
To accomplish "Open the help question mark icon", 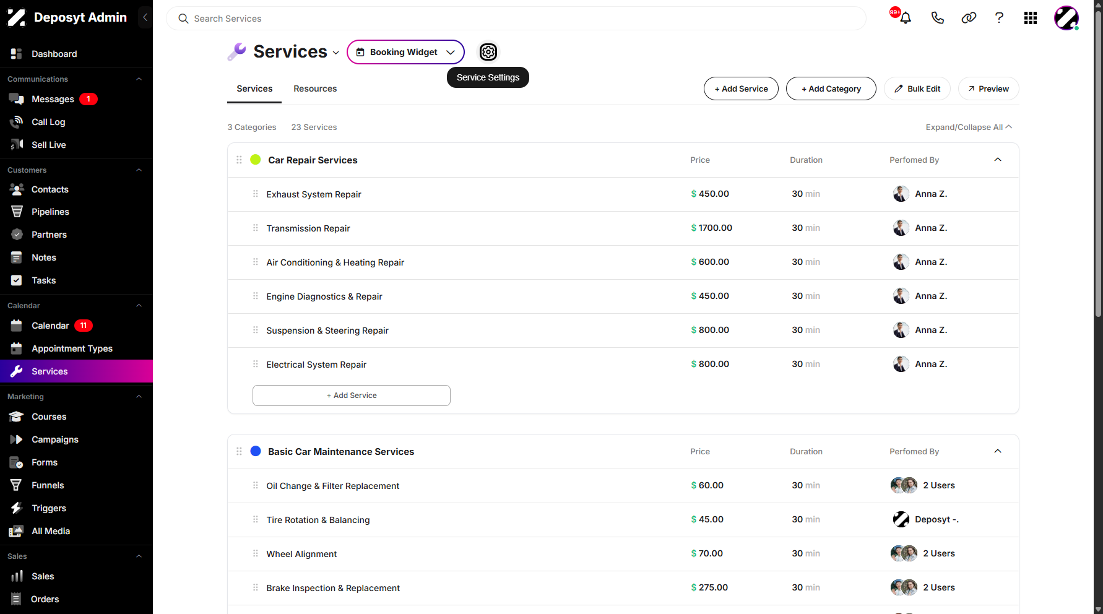I will pyautogui.click(x=999, y=18).
